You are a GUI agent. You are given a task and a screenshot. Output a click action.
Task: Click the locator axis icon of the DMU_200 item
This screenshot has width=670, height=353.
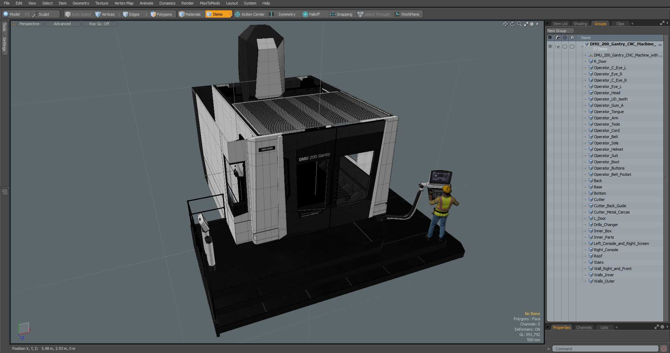(591, 55)
